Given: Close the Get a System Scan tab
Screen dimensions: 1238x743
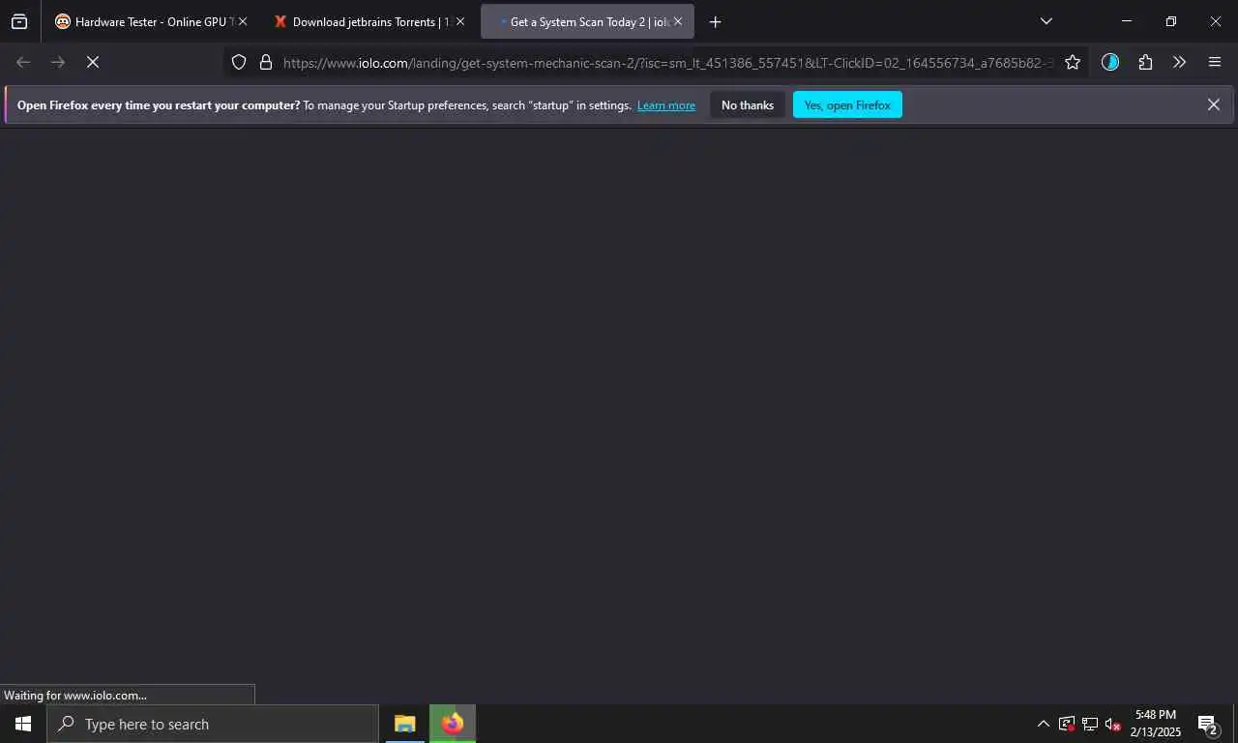Looking at the screenshot, I should click(678, 21).
